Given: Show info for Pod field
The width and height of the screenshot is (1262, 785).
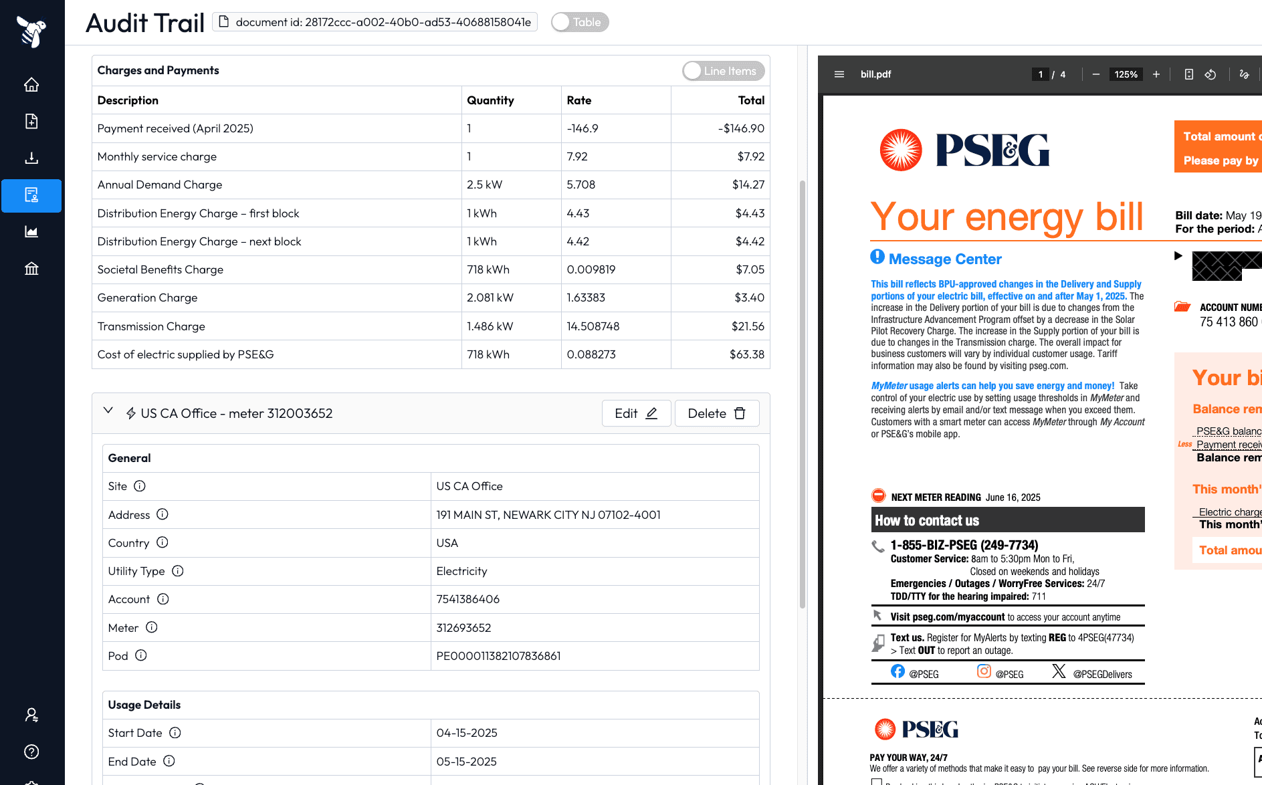Looking at the screenshot, I should point(141,655).
